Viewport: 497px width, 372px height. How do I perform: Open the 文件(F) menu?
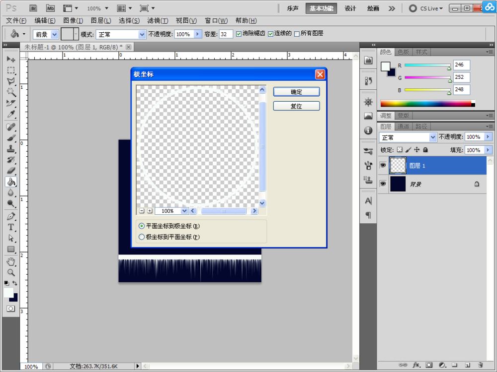[x=16, y=20]
